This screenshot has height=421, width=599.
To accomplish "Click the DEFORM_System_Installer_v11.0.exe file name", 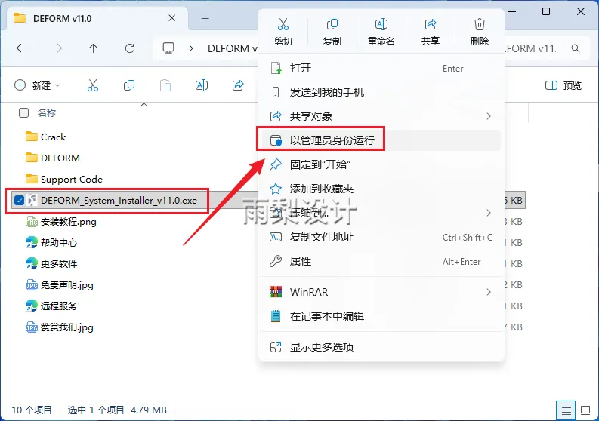I will coord(119,201).
